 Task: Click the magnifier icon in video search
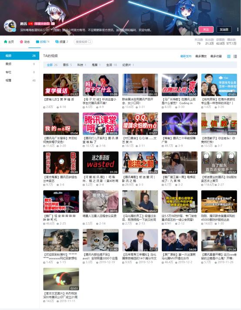pyautogui.click(x=90, y=42)
